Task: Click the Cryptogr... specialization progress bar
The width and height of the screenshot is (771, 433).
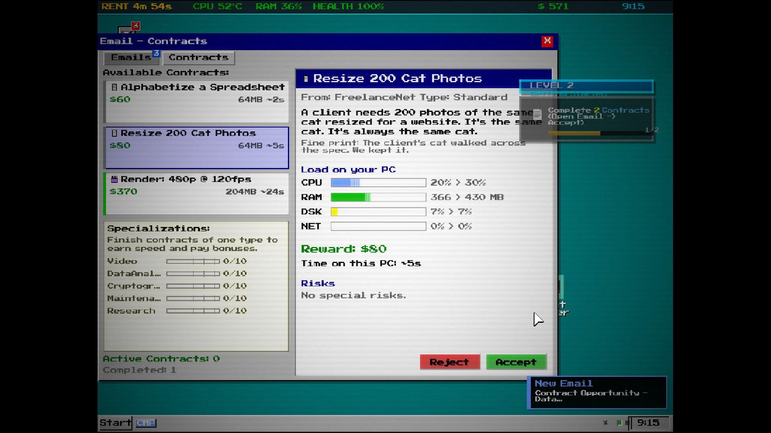Action: click(193, 286)
